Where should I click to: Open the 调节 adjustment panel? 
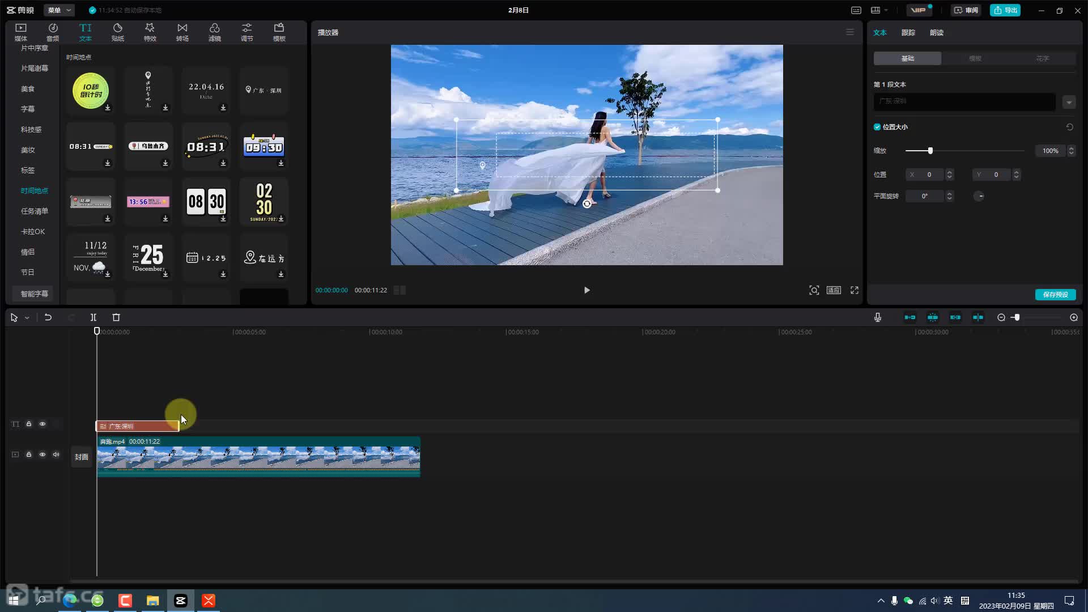tap(247, 32)
